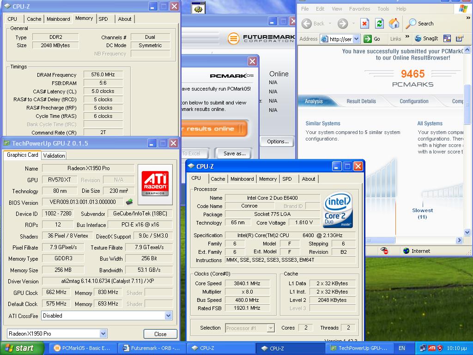The image size is (473, 355).
Task: Click the Slowest (11) marker label
Action: pyautogui.click(x=422, y=214)
